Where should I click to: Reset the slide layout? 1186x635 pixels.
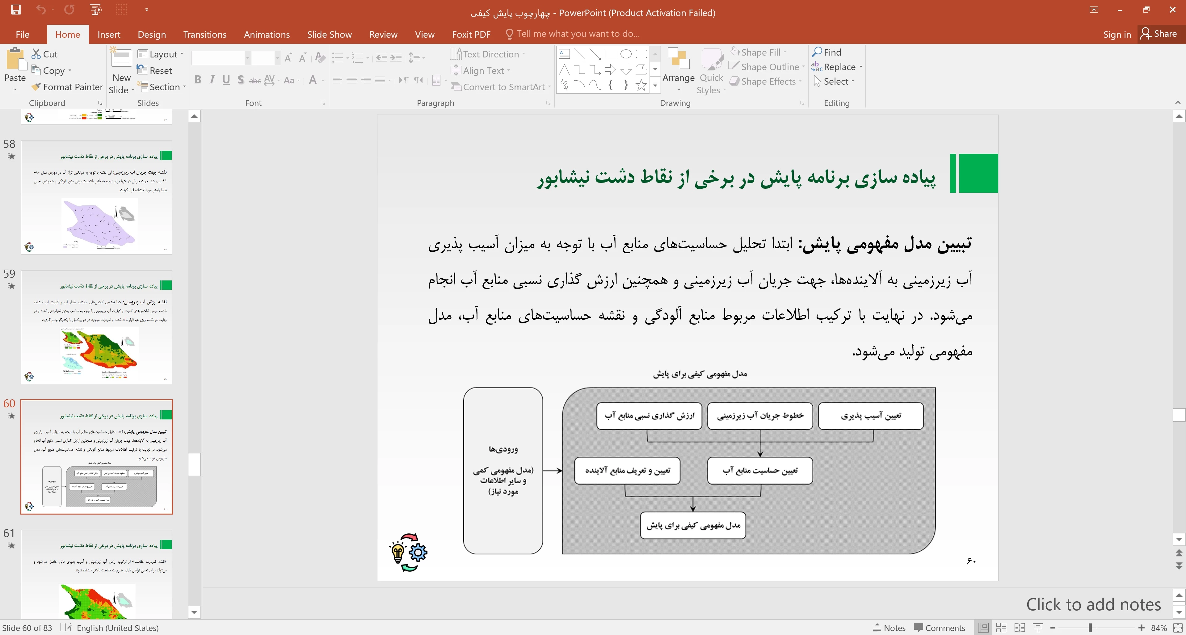pyautogui.click(x=155, y=70)
